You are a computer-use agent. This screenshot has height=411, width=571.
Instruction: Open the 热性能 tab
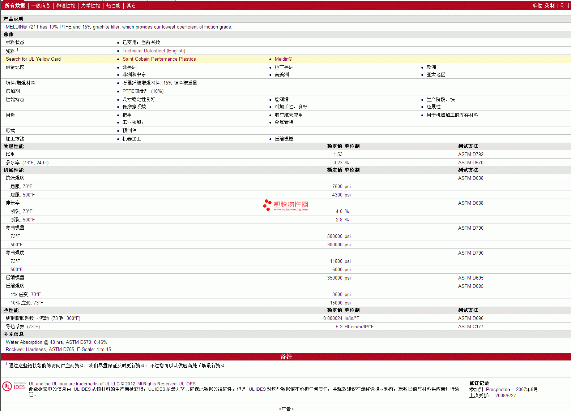click(x=113, y=6)
